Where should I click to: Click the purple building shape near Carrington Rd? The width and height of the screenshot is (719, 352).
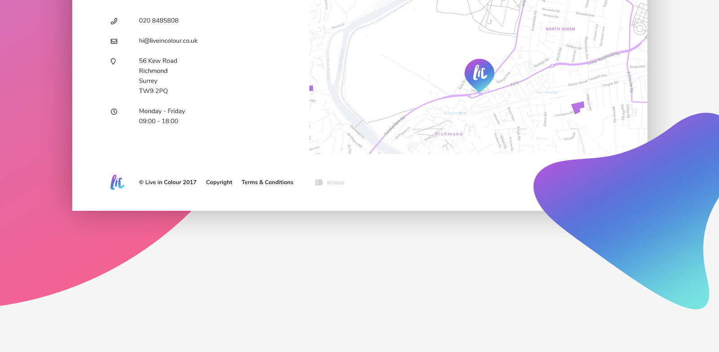pyautogui.click(x=578, y=108)
